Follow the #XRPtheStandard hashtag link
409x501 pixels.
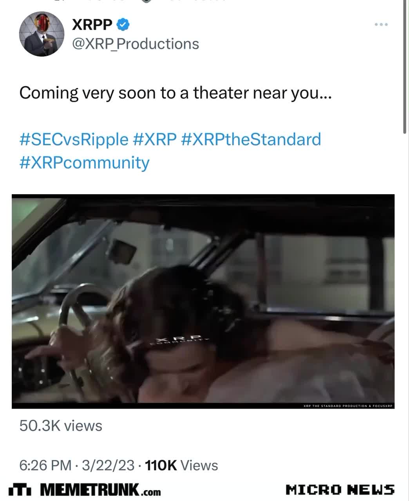pos(251,139)
